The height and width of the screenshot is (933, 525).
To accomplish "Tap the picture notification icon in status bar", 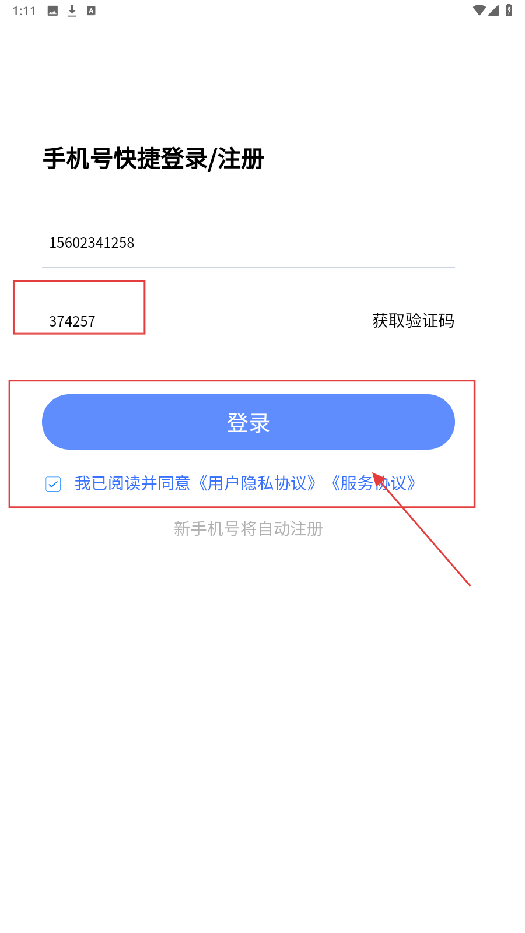I will 52,10.
